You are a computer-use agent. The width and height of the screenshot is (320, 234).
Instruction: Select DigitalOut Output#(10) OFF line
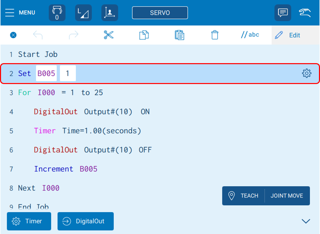pos(160,150)
